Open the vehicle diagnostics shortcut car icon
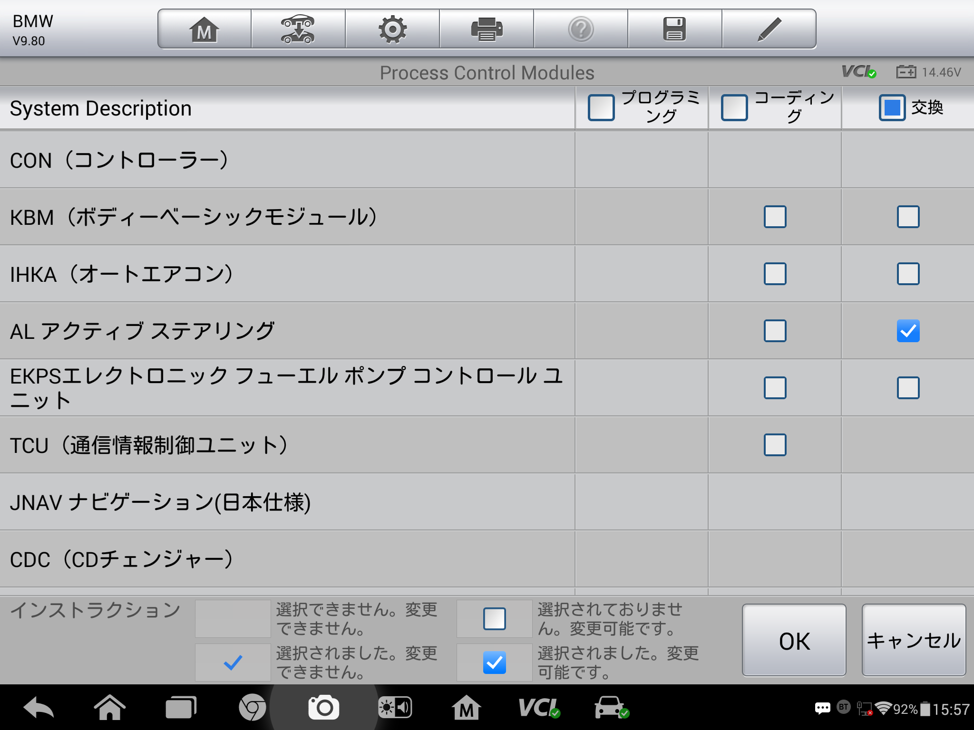The width and height of the screenshot is (974, 730). [x=612, y=708]
